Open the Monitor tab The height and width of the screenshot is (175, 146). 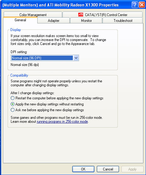pos(86,21)
